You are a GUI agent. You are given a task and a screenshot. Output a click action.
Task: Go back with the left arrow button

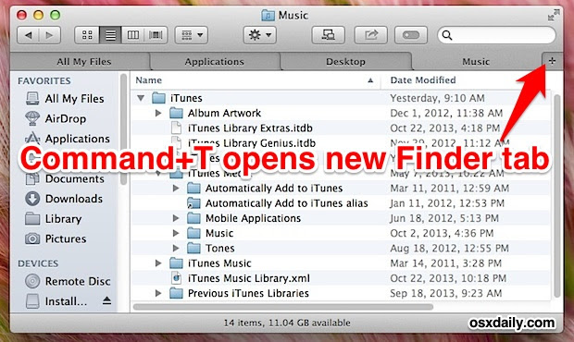coord(28,35)
